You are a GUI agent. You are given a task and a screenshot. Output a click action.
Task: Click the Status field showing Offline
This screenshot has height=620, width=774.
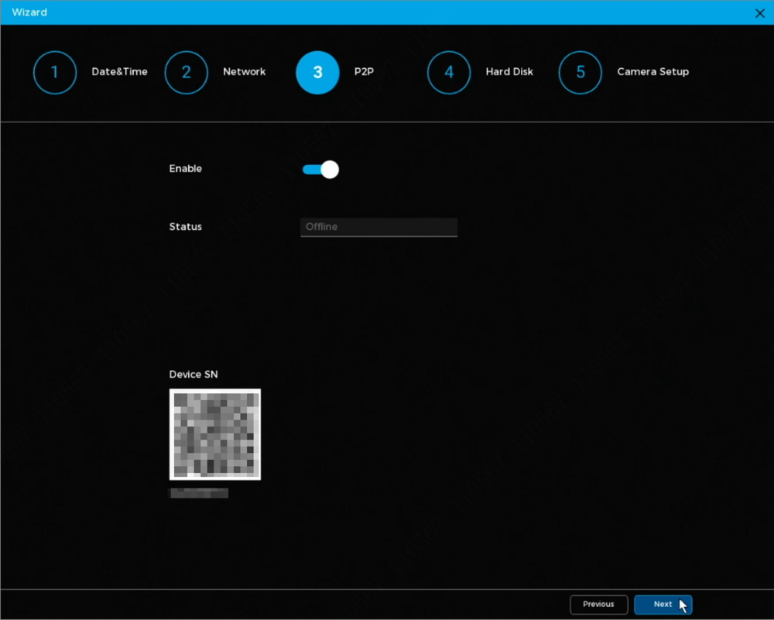(378, 227)
